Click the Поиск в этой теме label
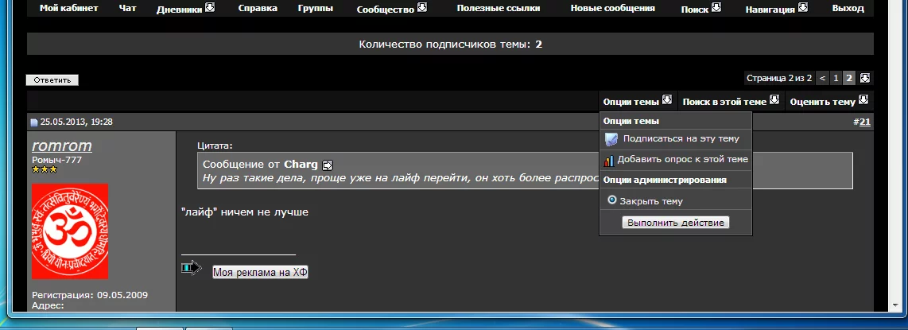908x330 pixels. (x=724, y=101)
